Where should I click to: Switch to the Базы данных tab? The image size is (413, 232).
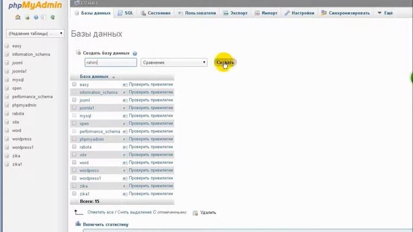click(x=93, y=13)
